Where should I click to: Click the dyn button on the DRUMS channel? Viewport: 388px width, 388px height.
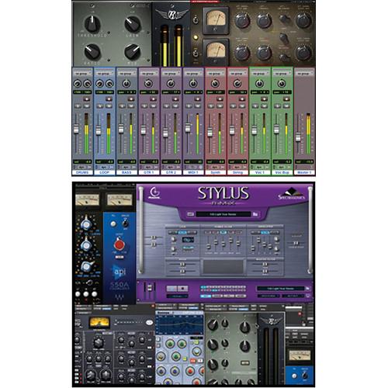(x=82, y=168)
